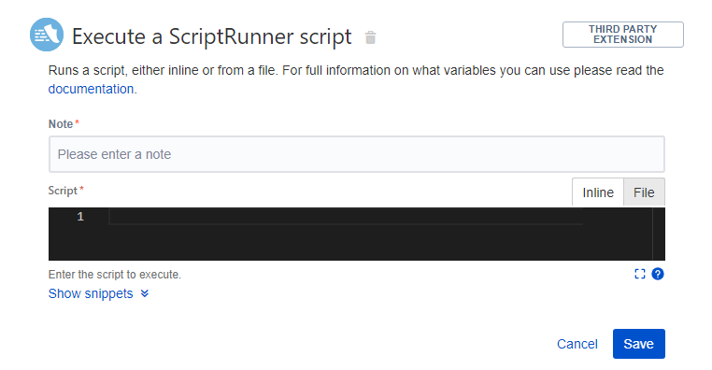Expand the script editor to fullscreen
The height and width of the screenshot is (370, 712).
(x=640, y=274)
